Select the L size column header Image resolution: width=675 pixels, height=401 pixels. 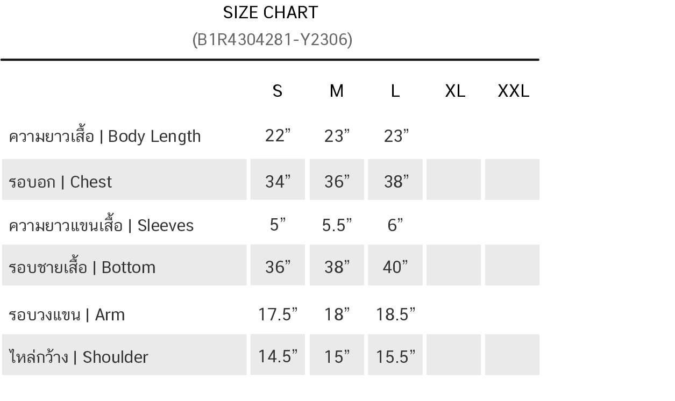point(395,91)
